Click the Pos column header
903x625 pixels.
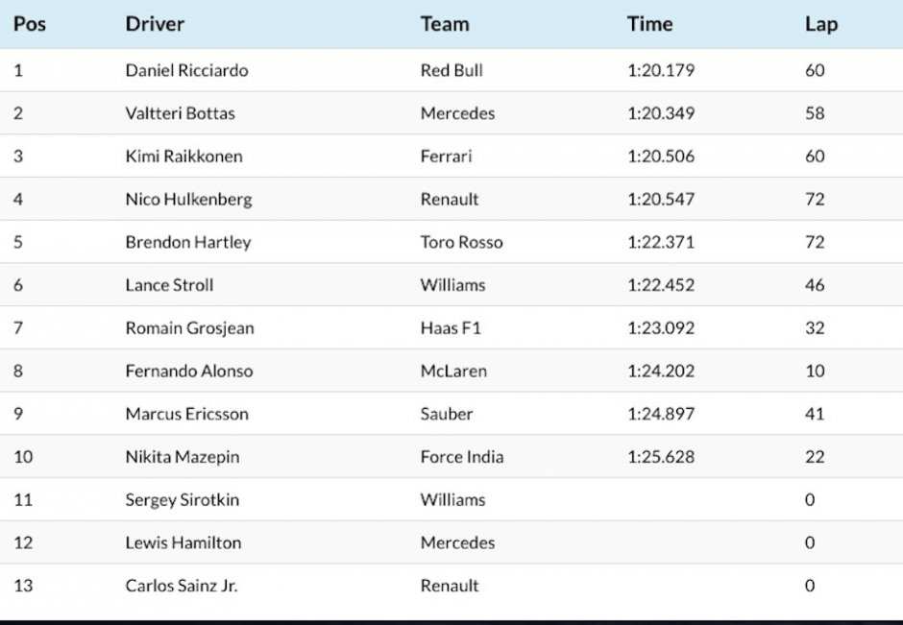coord(30,24)
